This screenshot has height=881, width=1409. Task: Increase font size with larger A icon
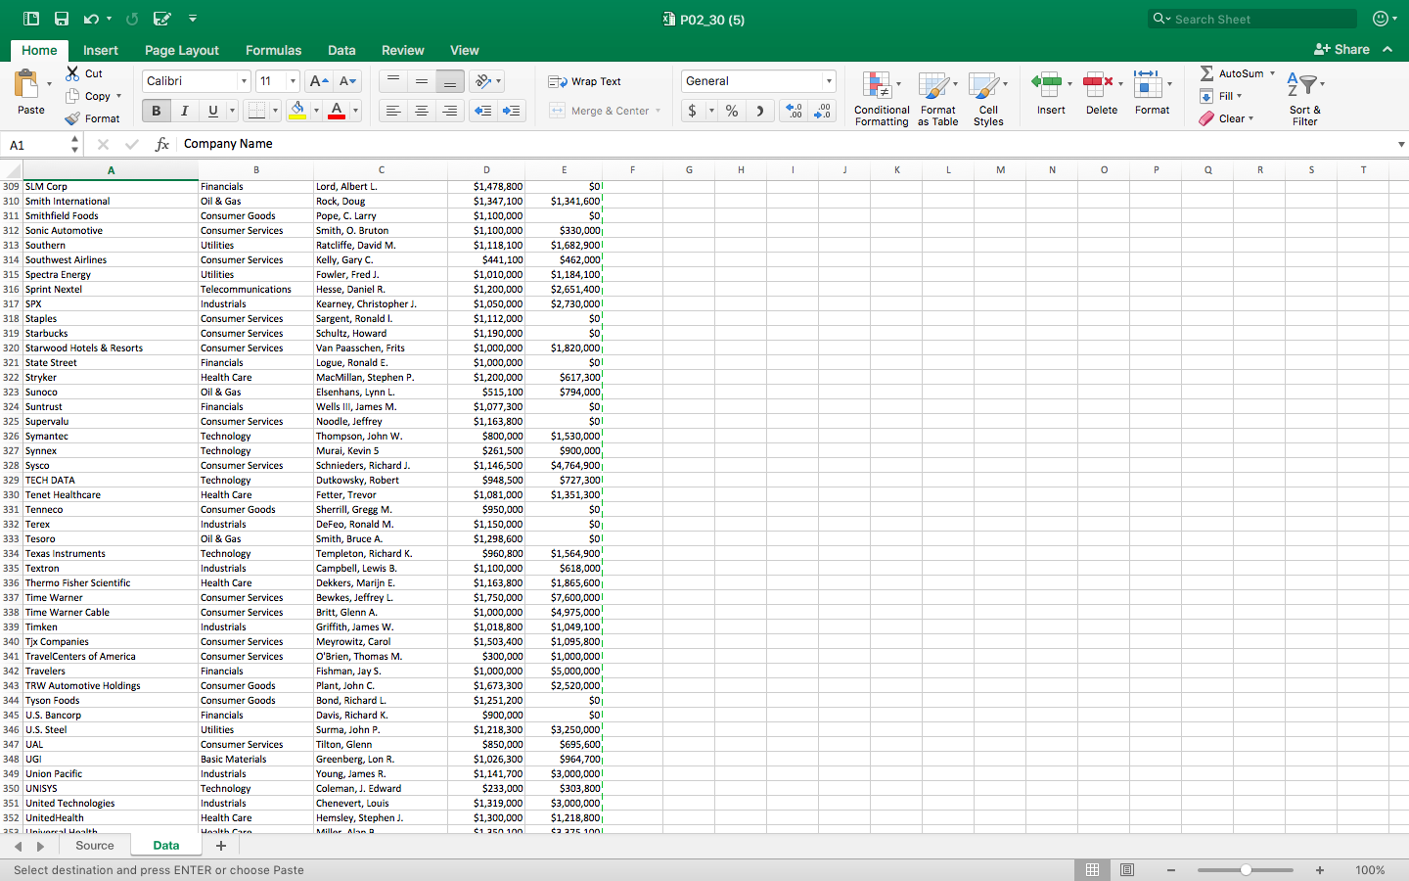click(318, 81)
